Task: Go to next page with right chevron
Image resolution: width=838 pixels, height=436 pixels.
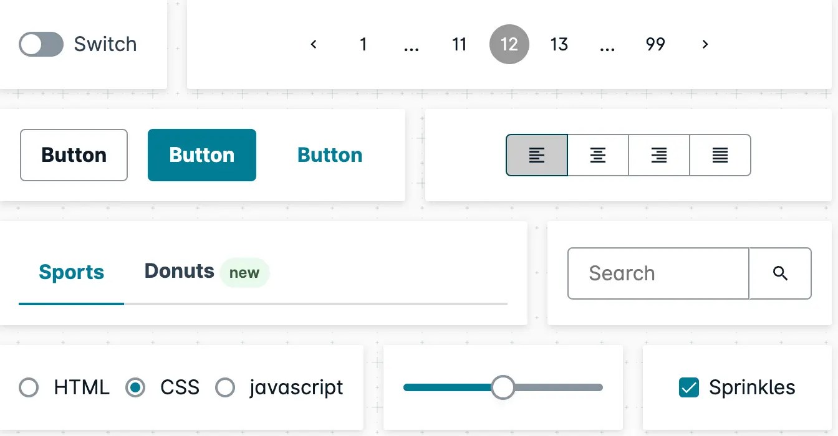Action: pos(705,44)
